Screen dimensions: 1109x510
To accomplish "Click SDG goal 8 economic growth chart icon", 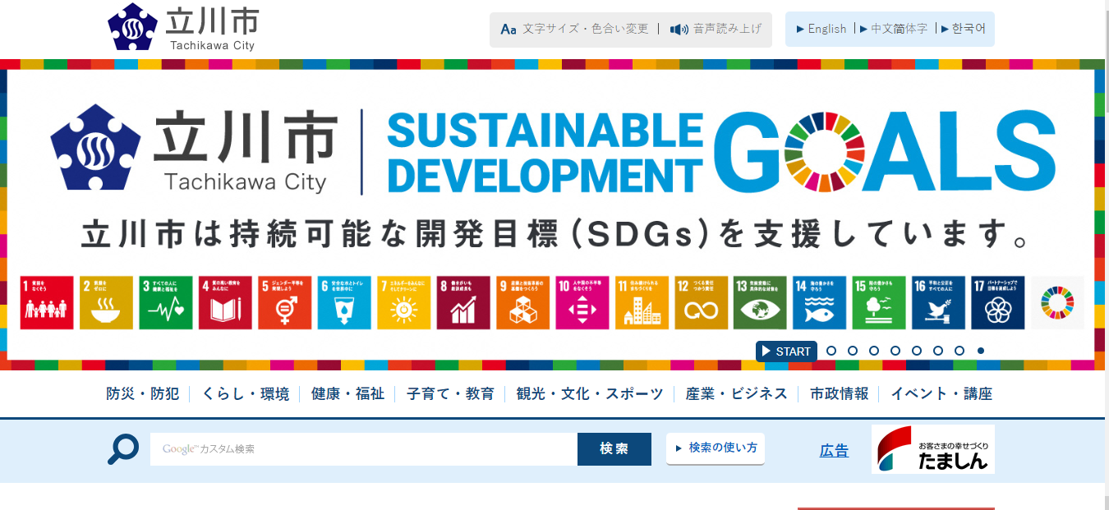I will click(x=463, y=303).
